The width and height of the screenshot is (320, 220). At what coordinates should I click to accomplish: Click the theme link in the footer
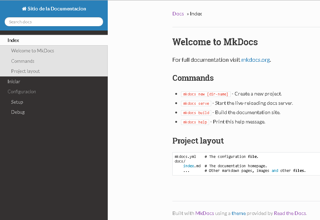point(238,213)
